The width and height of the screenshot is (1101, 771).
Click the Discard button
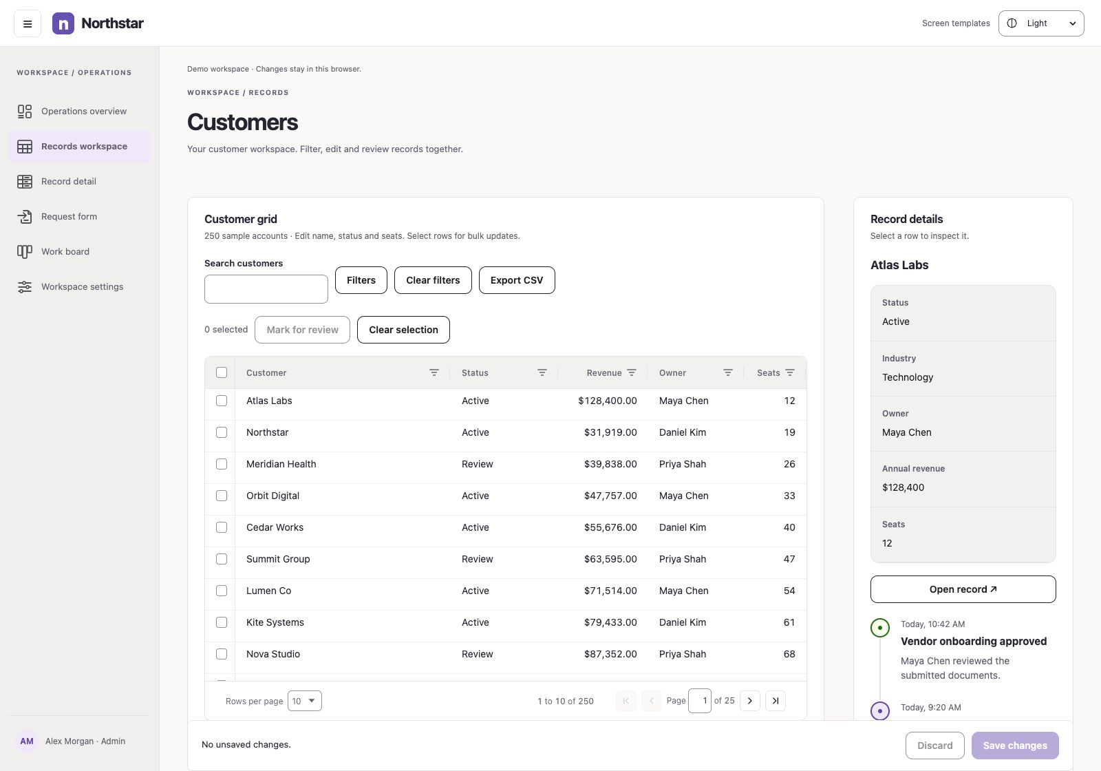pos(935,746)
